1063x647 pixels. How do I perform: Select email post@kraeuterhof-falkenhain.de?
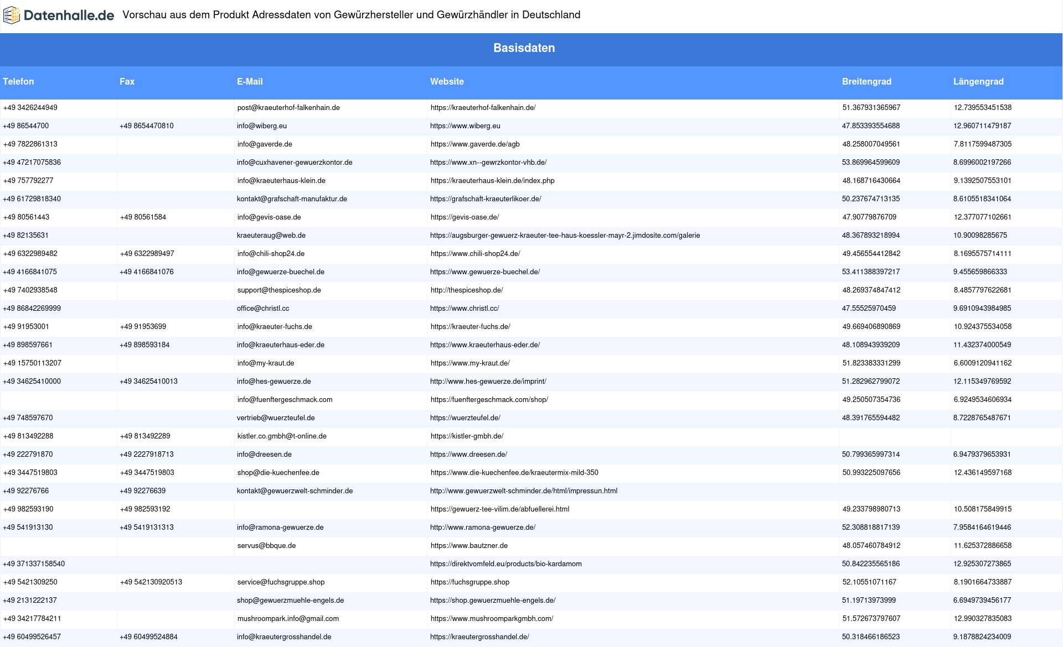click(288, 108)
